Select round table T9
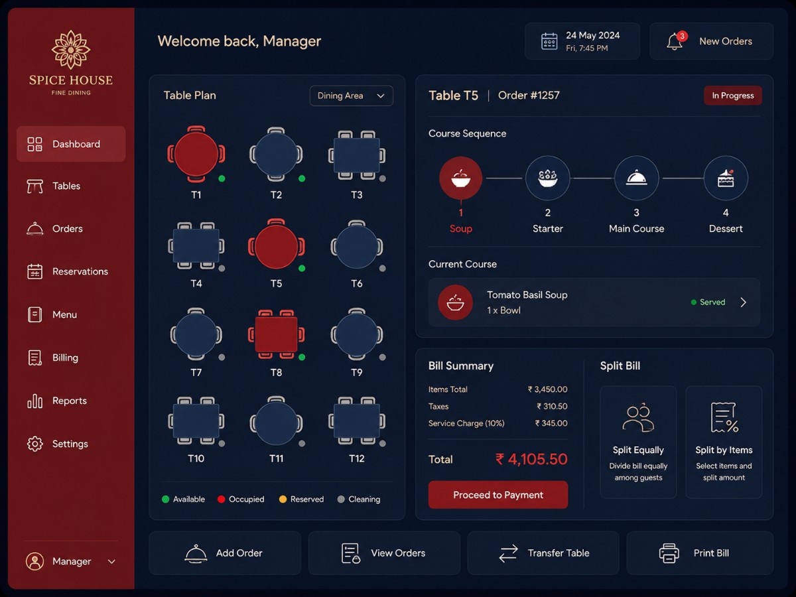Viewport: 796px width, 597px height. [357, 334]
